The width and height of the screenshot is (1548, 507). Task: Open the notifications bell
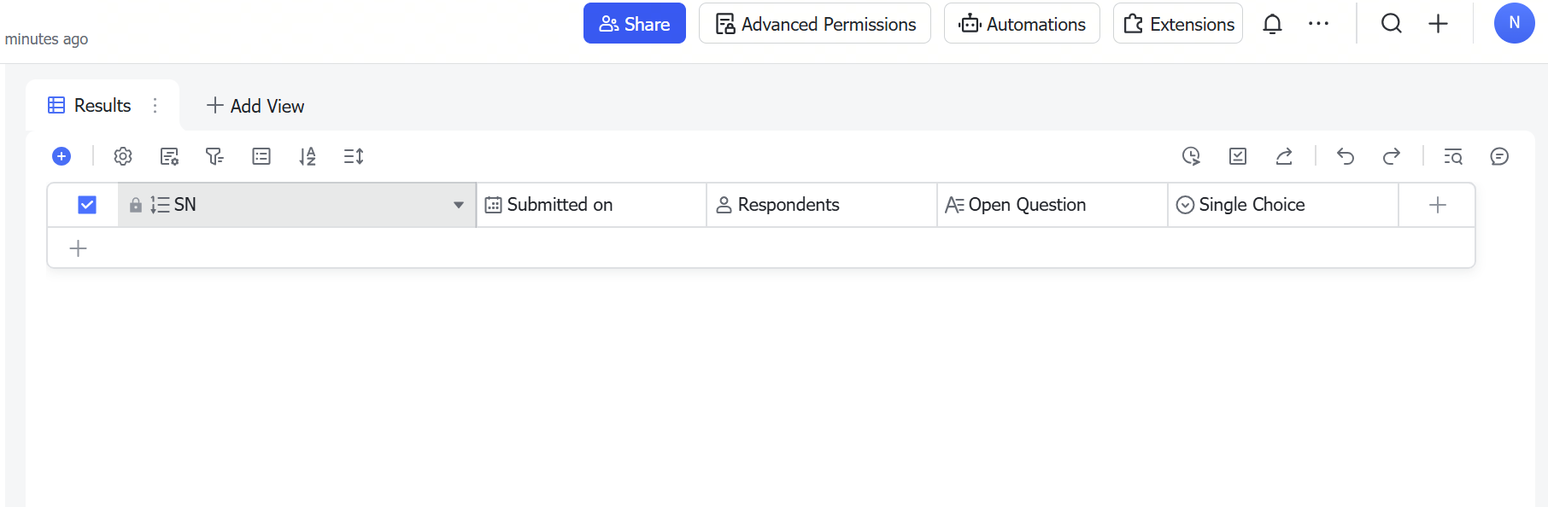point(1272,24)
